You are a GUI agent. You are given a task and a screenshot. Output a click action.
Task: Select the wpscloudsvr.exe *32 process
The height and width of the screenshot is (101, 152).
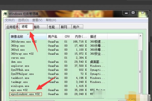pyautogui.click(x=26, y=94)
